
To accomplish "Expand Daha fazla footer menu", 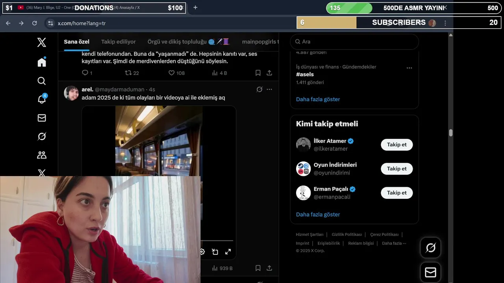I will coord(394,243).
